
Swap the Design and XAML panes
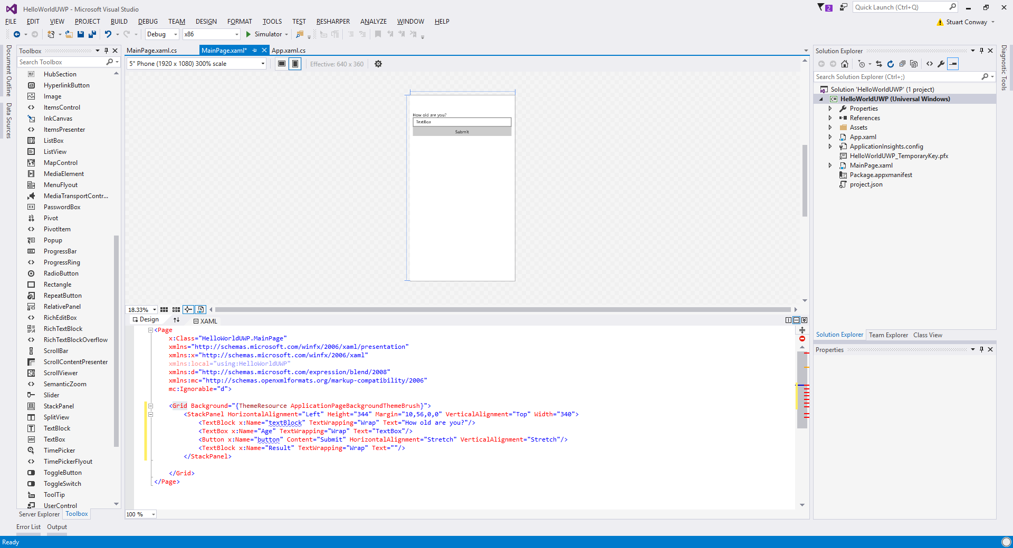tap(177, 320)
